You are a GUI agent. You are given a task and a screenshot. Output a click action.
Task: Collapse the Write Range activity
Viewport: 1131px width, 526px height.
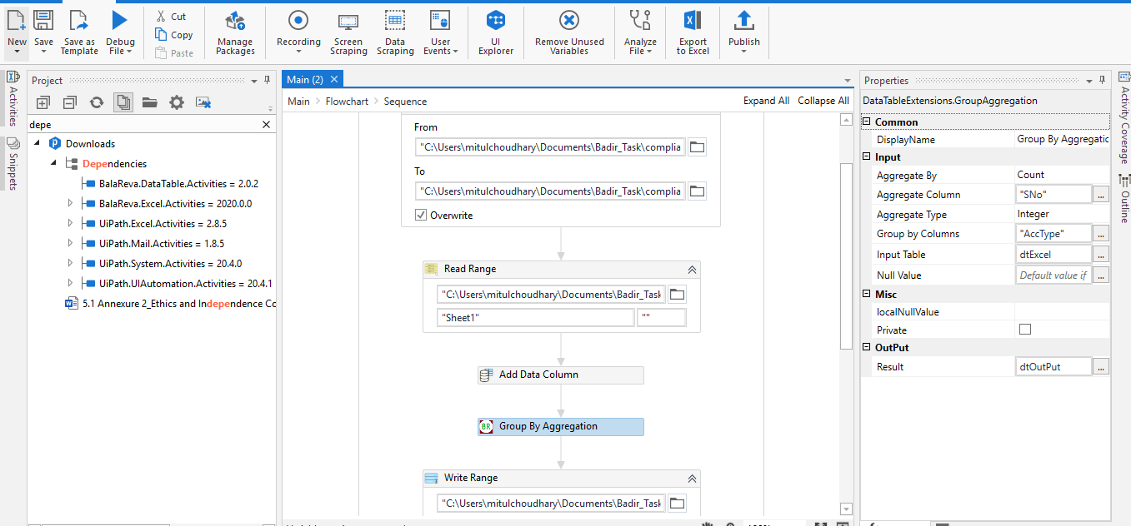click(x=691, y=478)
